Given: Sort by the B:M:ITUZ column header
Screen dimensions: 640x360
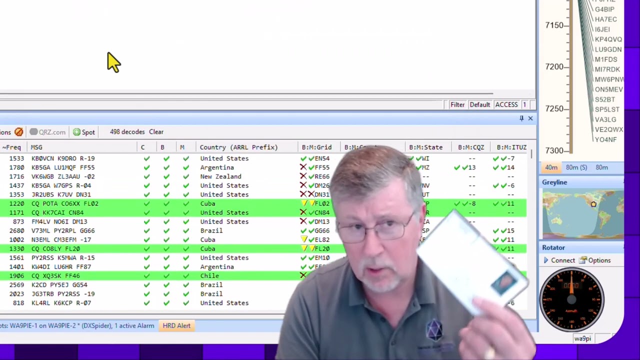Looking at the screenshot, I should [x=511, y=147].
